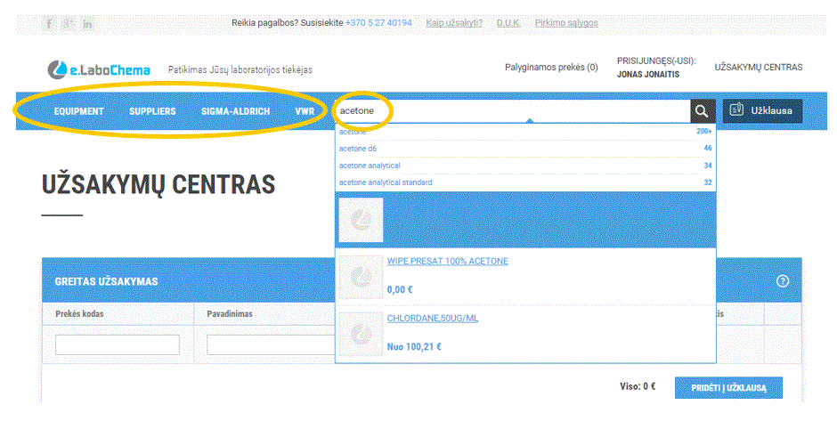The width and height of the screenshot is (837, 437).
Task: Open the help icon in Greitas užsakymas header
Action: (x=783, y=281)
